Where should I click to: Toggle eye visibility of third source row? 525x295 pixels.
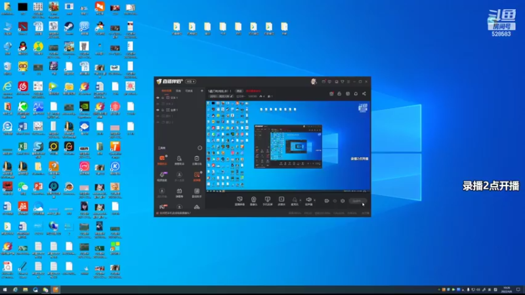pyautogui.click(x=157, y=109)
